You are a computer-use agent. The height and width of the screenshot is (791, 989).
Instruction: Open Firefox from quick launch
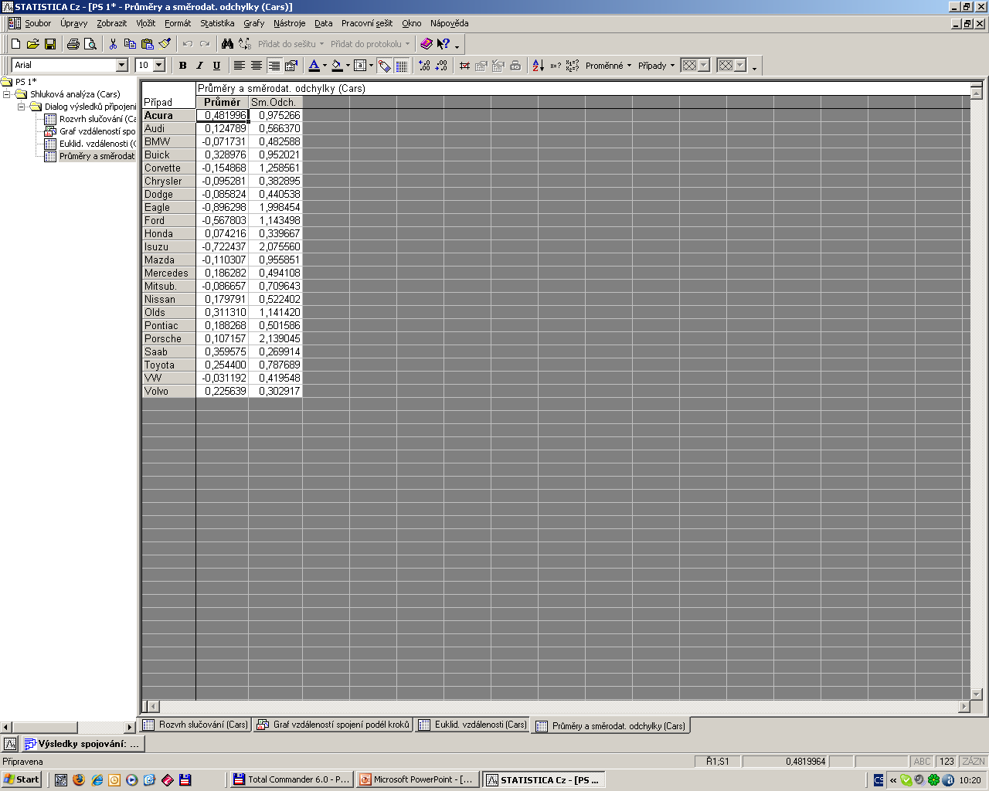79,780
